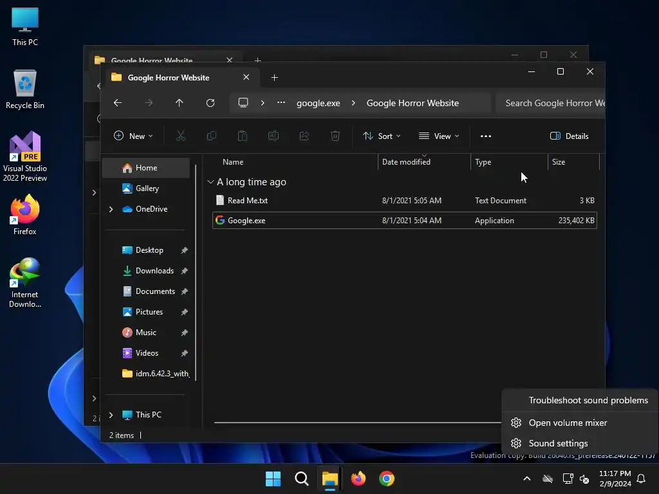
Task: Close the Google Horror Website tab
Action: coord(246,77)
